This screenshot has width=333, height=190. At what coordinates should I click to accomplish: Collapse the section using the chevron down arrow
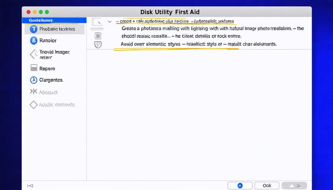pyautogui.click(x=110, y=21)
